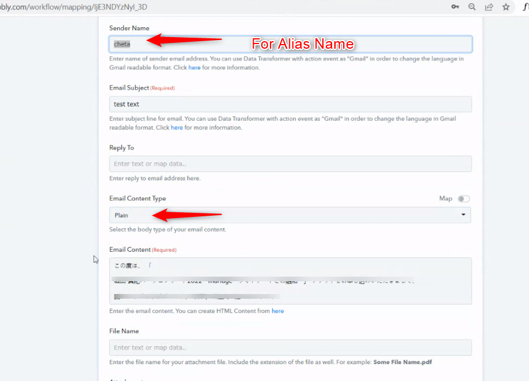Image resolution: width=529 pixels, height=381 pixels.
Task: Click the zoom magnifier icon in address bar
Action: [x=472, y=7]
